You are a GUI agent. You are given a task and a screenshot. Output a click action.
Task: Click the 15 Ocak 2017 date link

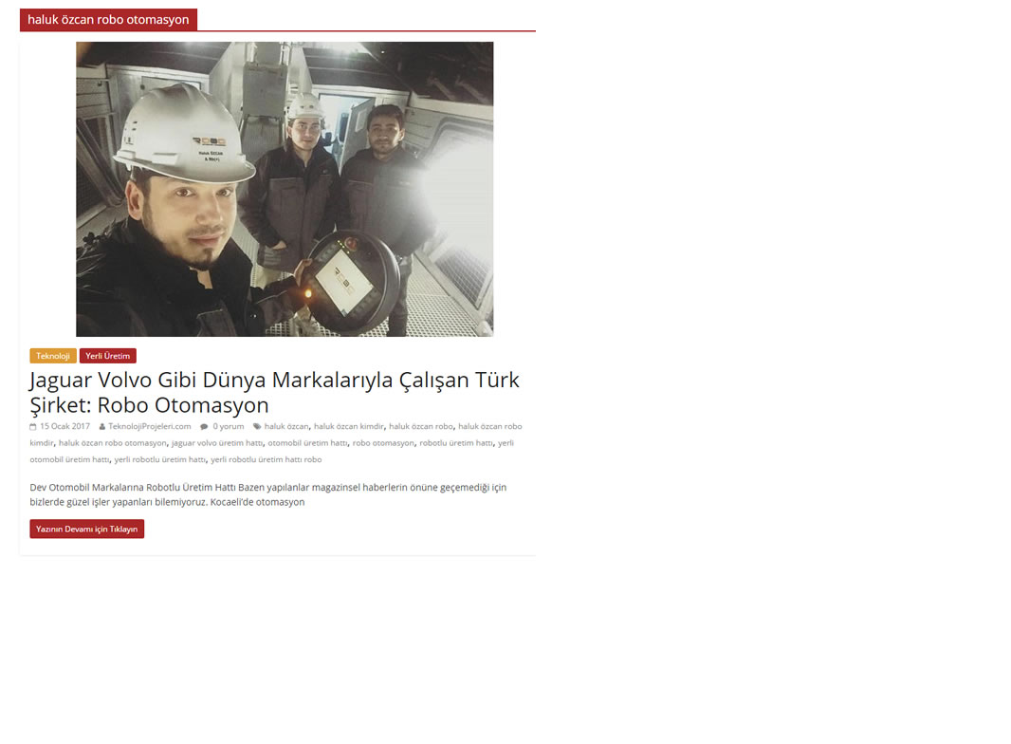pos(64,426)
